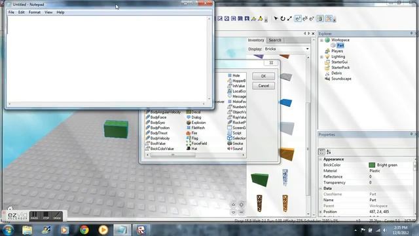Click the Categorized sort button in Properties
The image size is (419, 236).
point(321,152)
